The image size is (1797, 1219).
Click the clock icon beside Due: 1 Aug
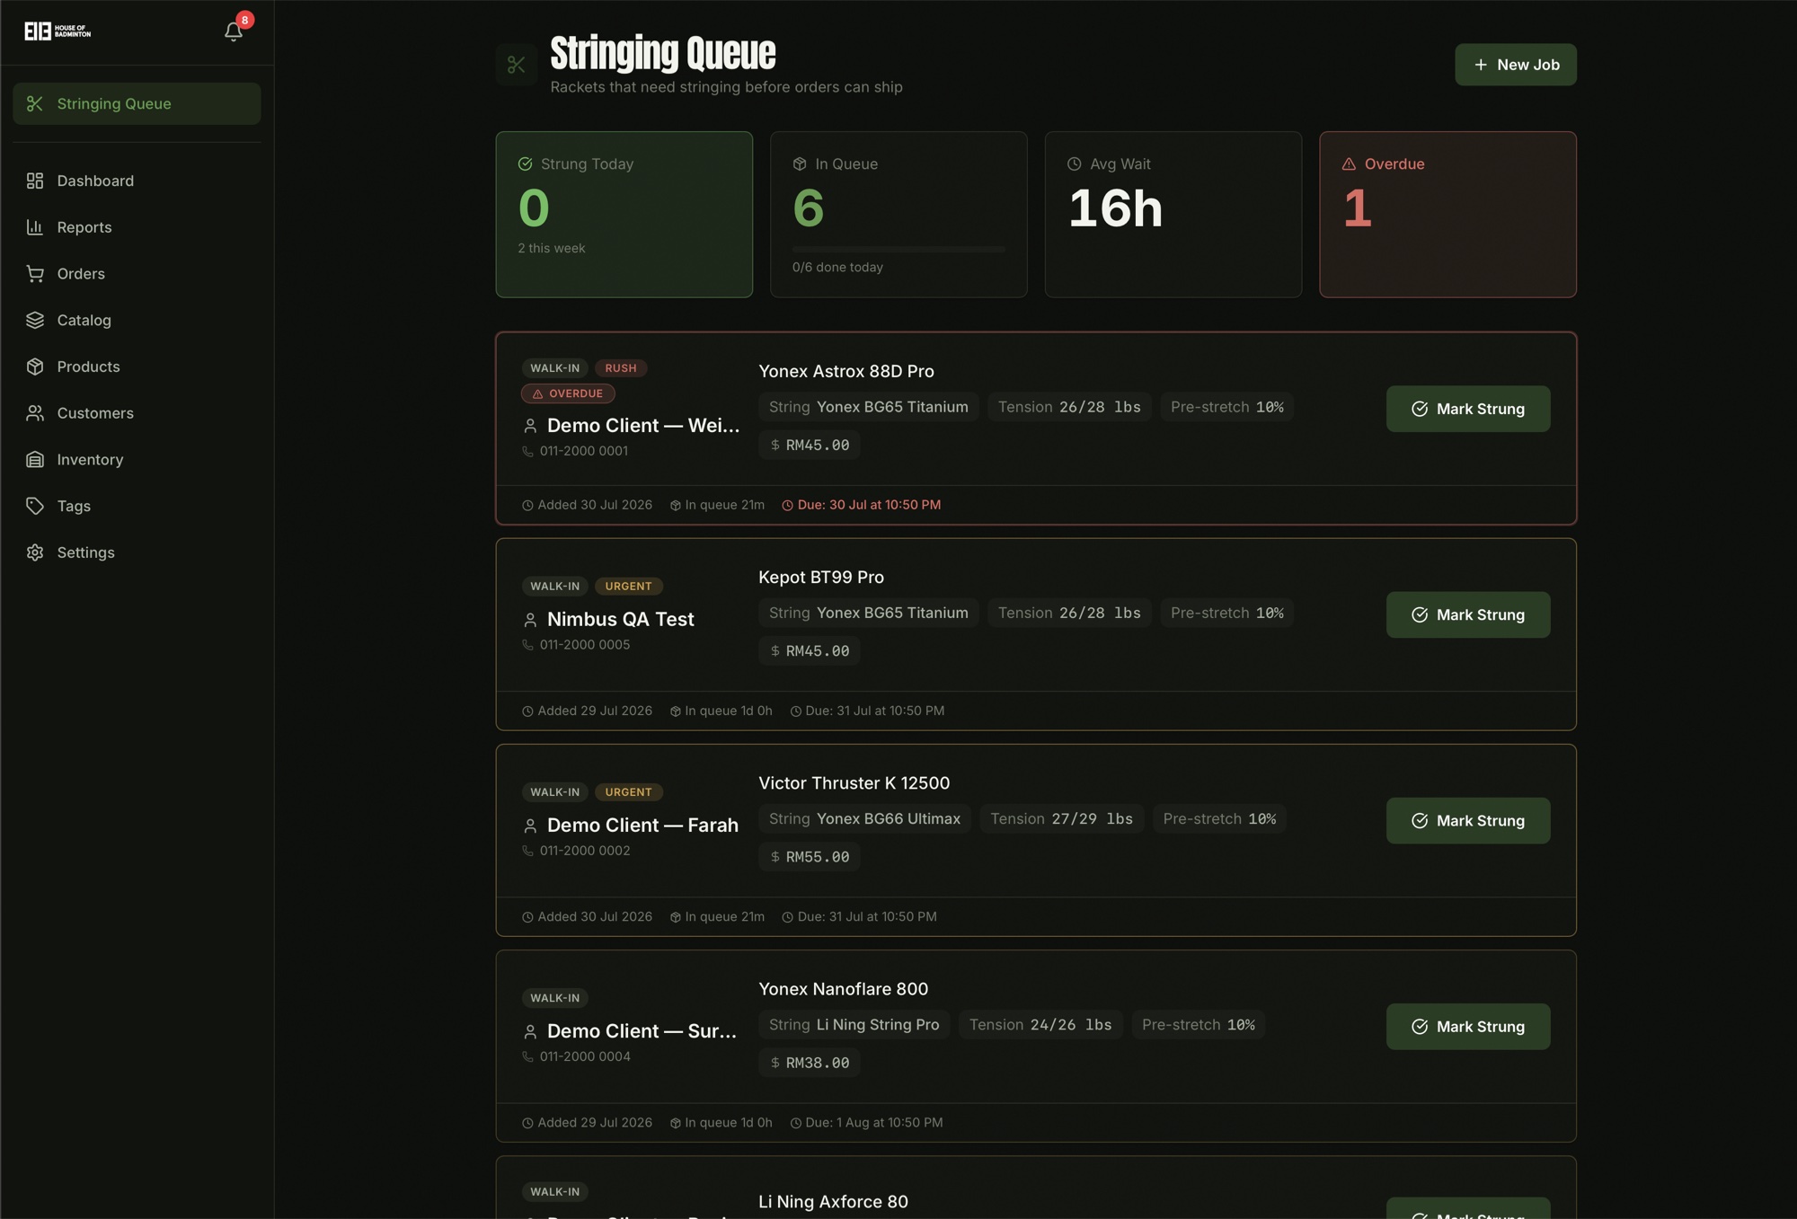tap(796, 1123)
